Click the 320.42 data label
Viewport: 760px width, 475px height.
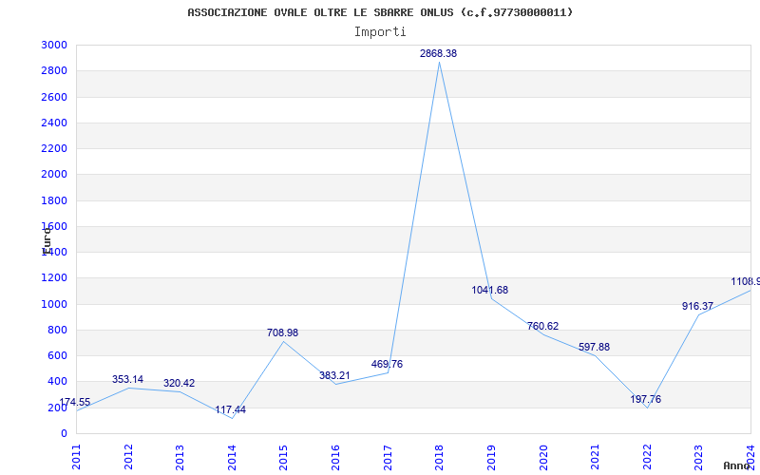179,384
